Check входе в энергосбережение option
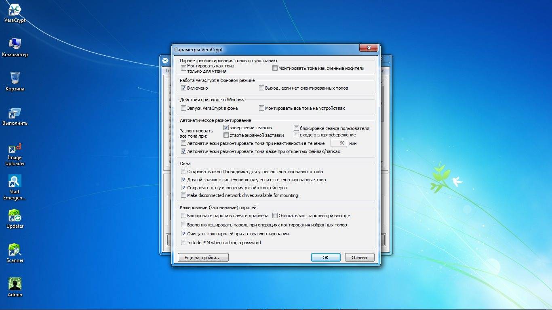The width and height of the screenshot is (552, 310). pyautogui.click(x=296, y=135)
